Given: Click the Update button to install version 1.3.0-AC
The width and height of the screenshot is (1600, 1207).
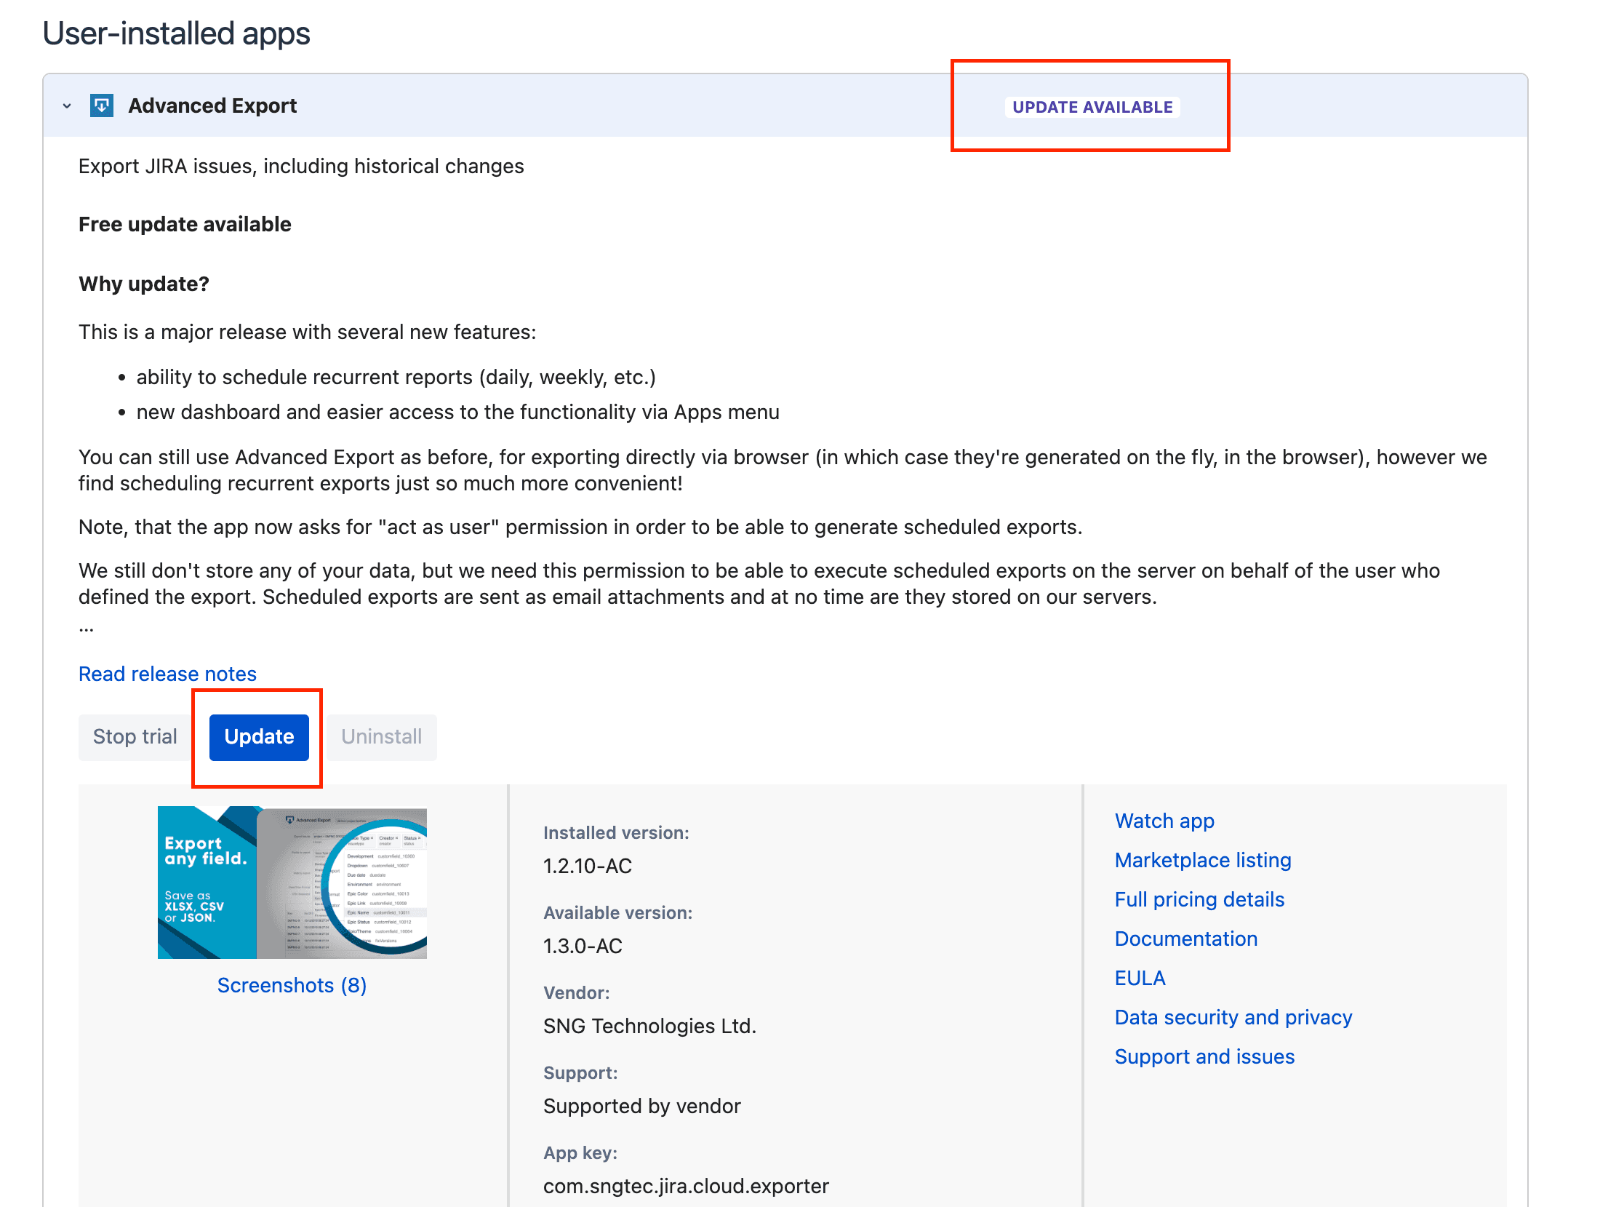Looking at the screenshot, I should [x=257, y=736].
